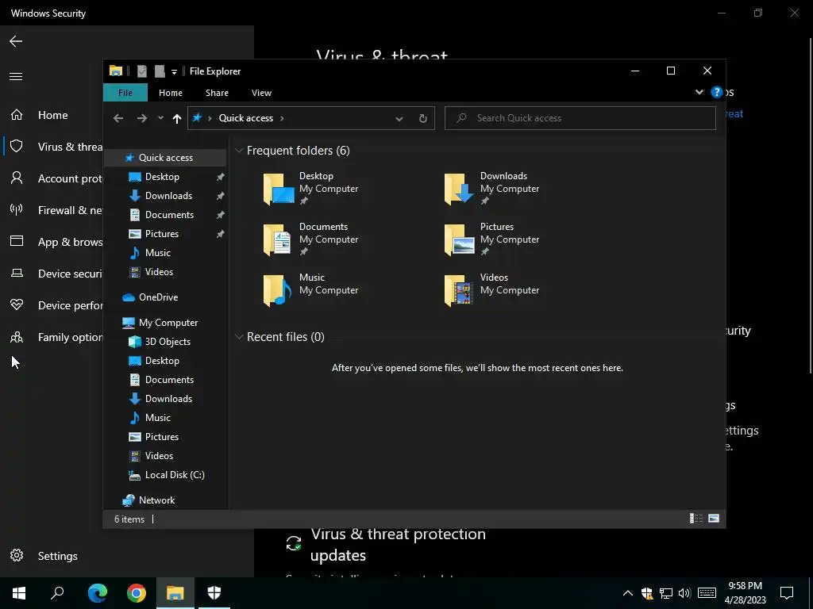
Task: Open touch keyboard from system tray
Action: click(x=707, y=593)
